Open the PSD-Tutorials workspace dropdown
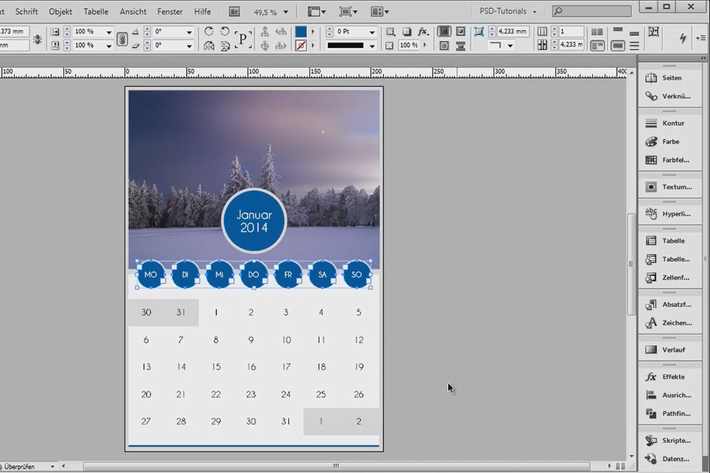This screenshot has height=473, width=710. tap(508, 12)
